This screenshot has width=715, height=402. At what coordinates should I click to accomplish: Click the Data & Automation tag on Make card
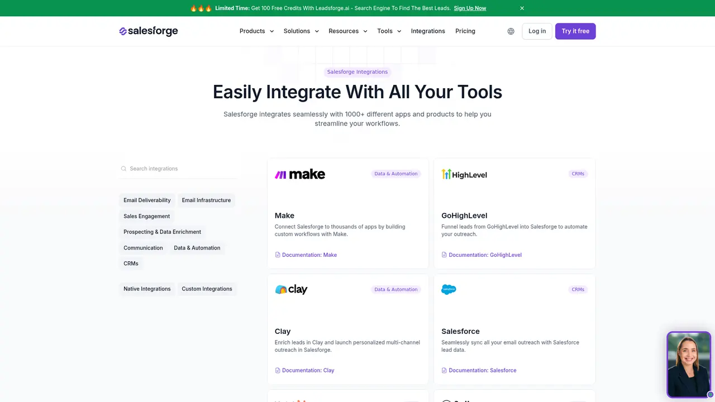click(396, 174)
